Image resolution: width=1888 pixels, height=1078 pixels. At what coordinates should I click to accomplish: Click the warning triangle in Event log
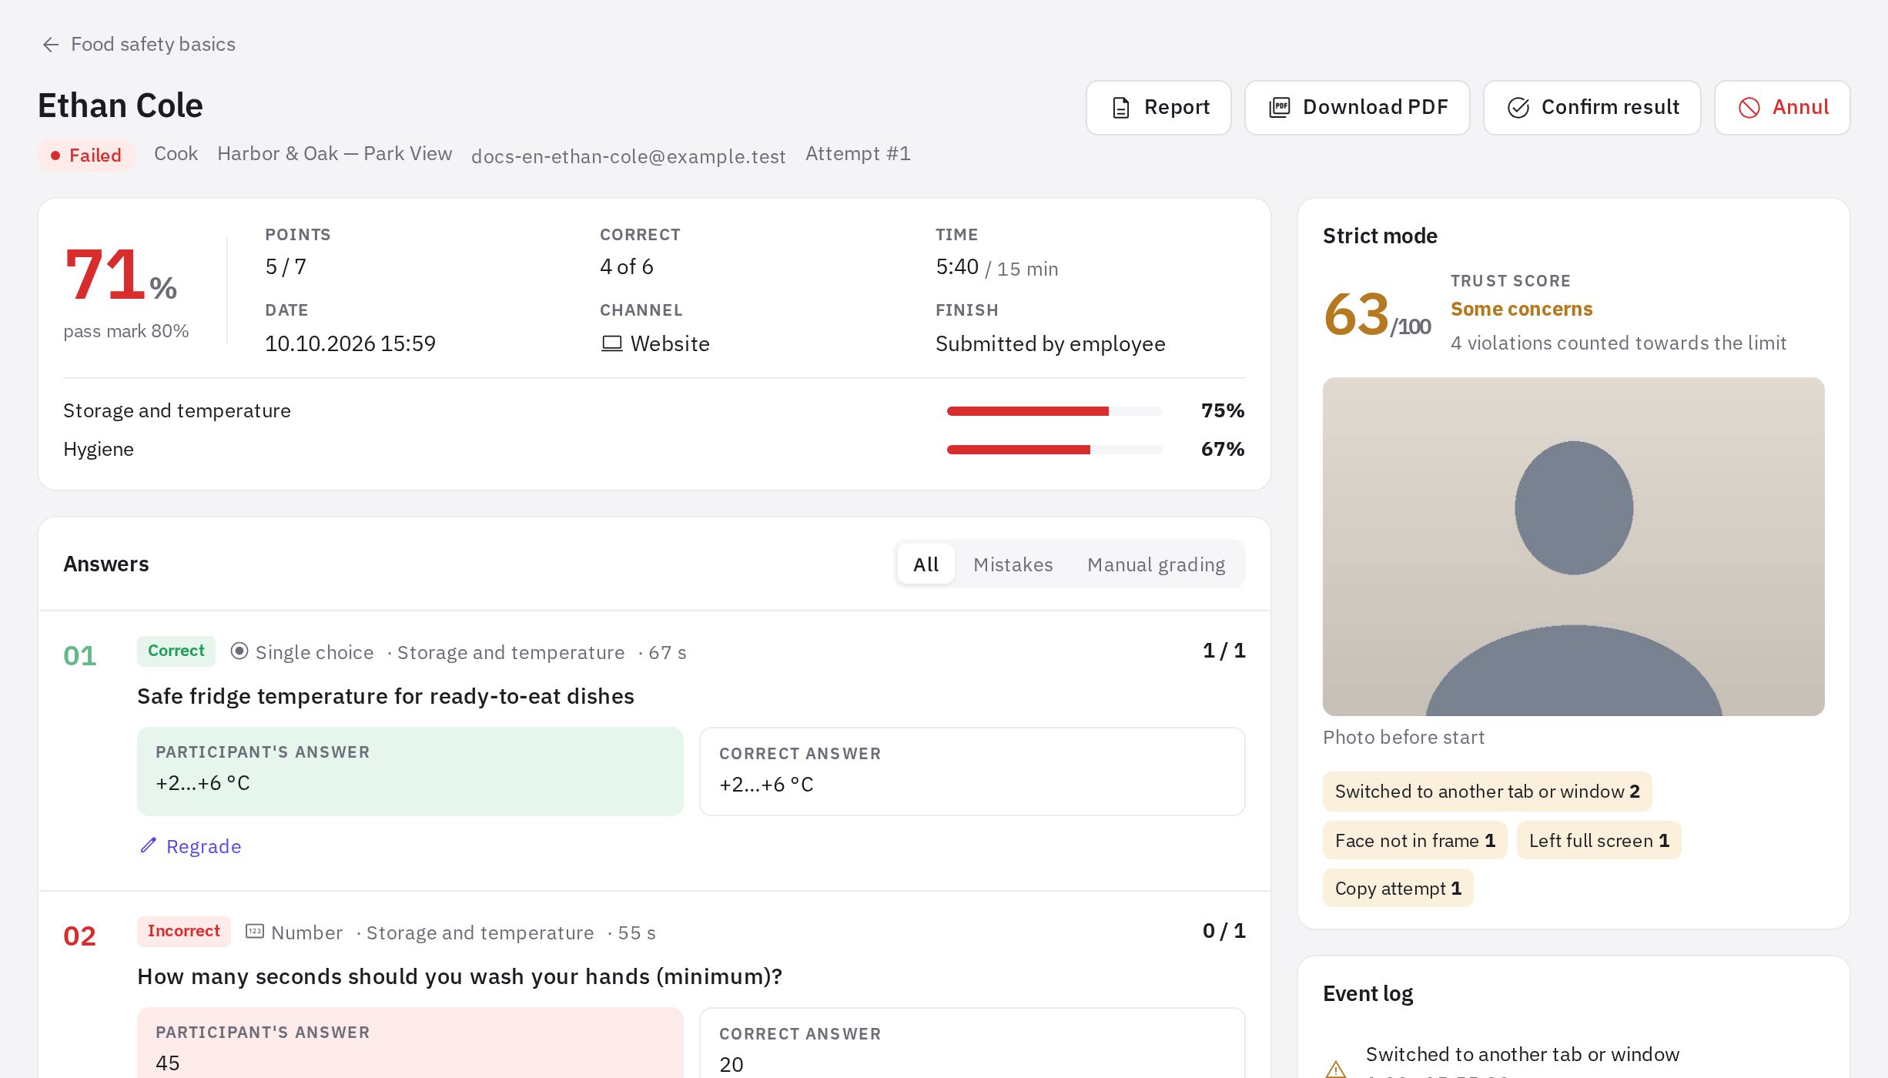1336,1069
